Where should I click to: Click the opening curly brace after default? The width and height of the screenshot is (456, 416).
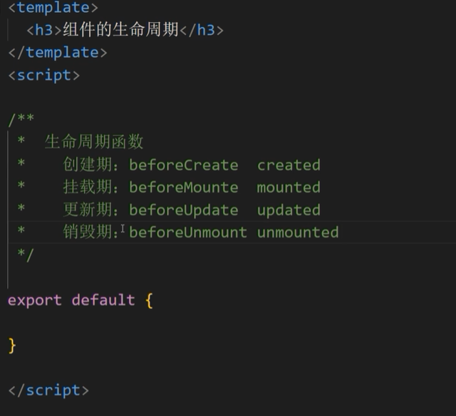pos(149,300)
